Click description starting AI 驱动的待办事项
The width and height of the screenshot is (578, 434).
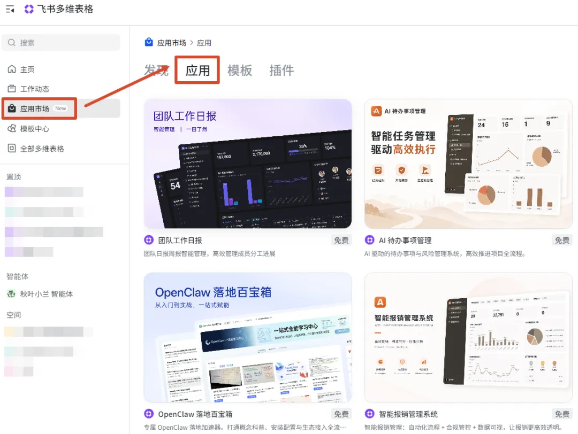(x=445, y=254)
